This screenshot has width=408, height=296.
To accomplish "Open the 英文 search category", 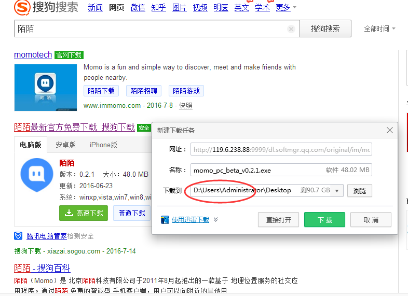I will click(241, 8).
